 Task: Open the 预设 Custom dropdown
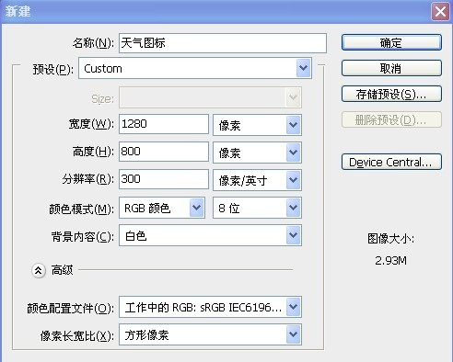[195, 68]
